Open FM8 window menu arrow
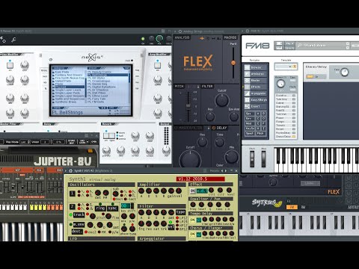The height and width of the screenshot is (269, 359). (242, 31)
